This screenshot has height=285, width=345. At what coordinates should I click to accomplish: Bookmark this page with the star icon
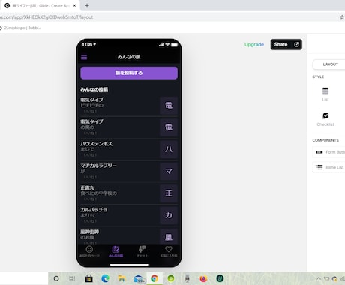[342, 17]
